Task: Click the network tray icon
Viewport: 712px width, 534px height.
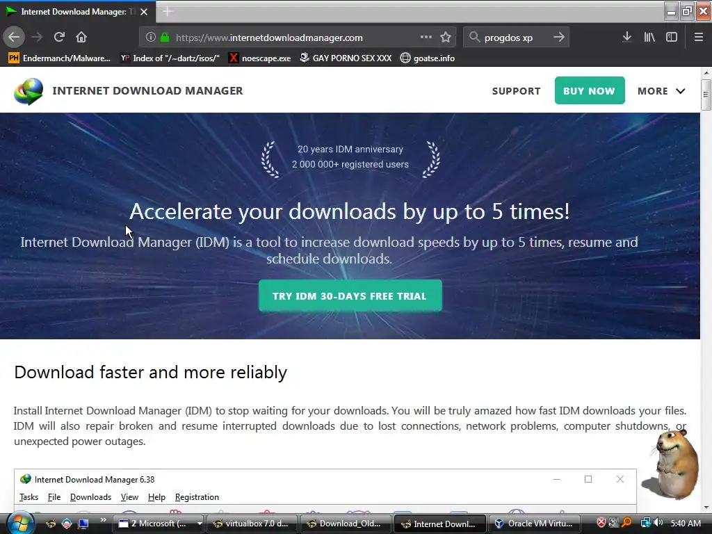Action: point(645,523)
